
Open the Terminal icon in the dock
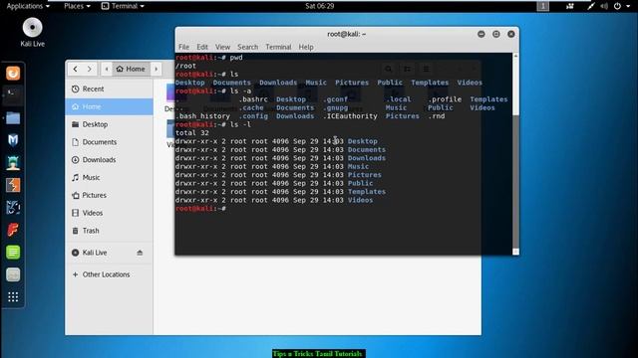13,95
